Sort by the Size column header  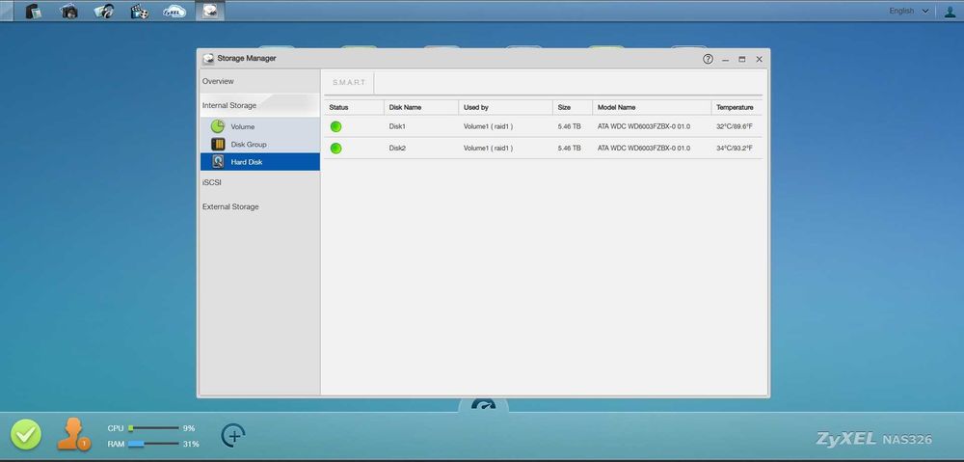(x=573, y=107)
